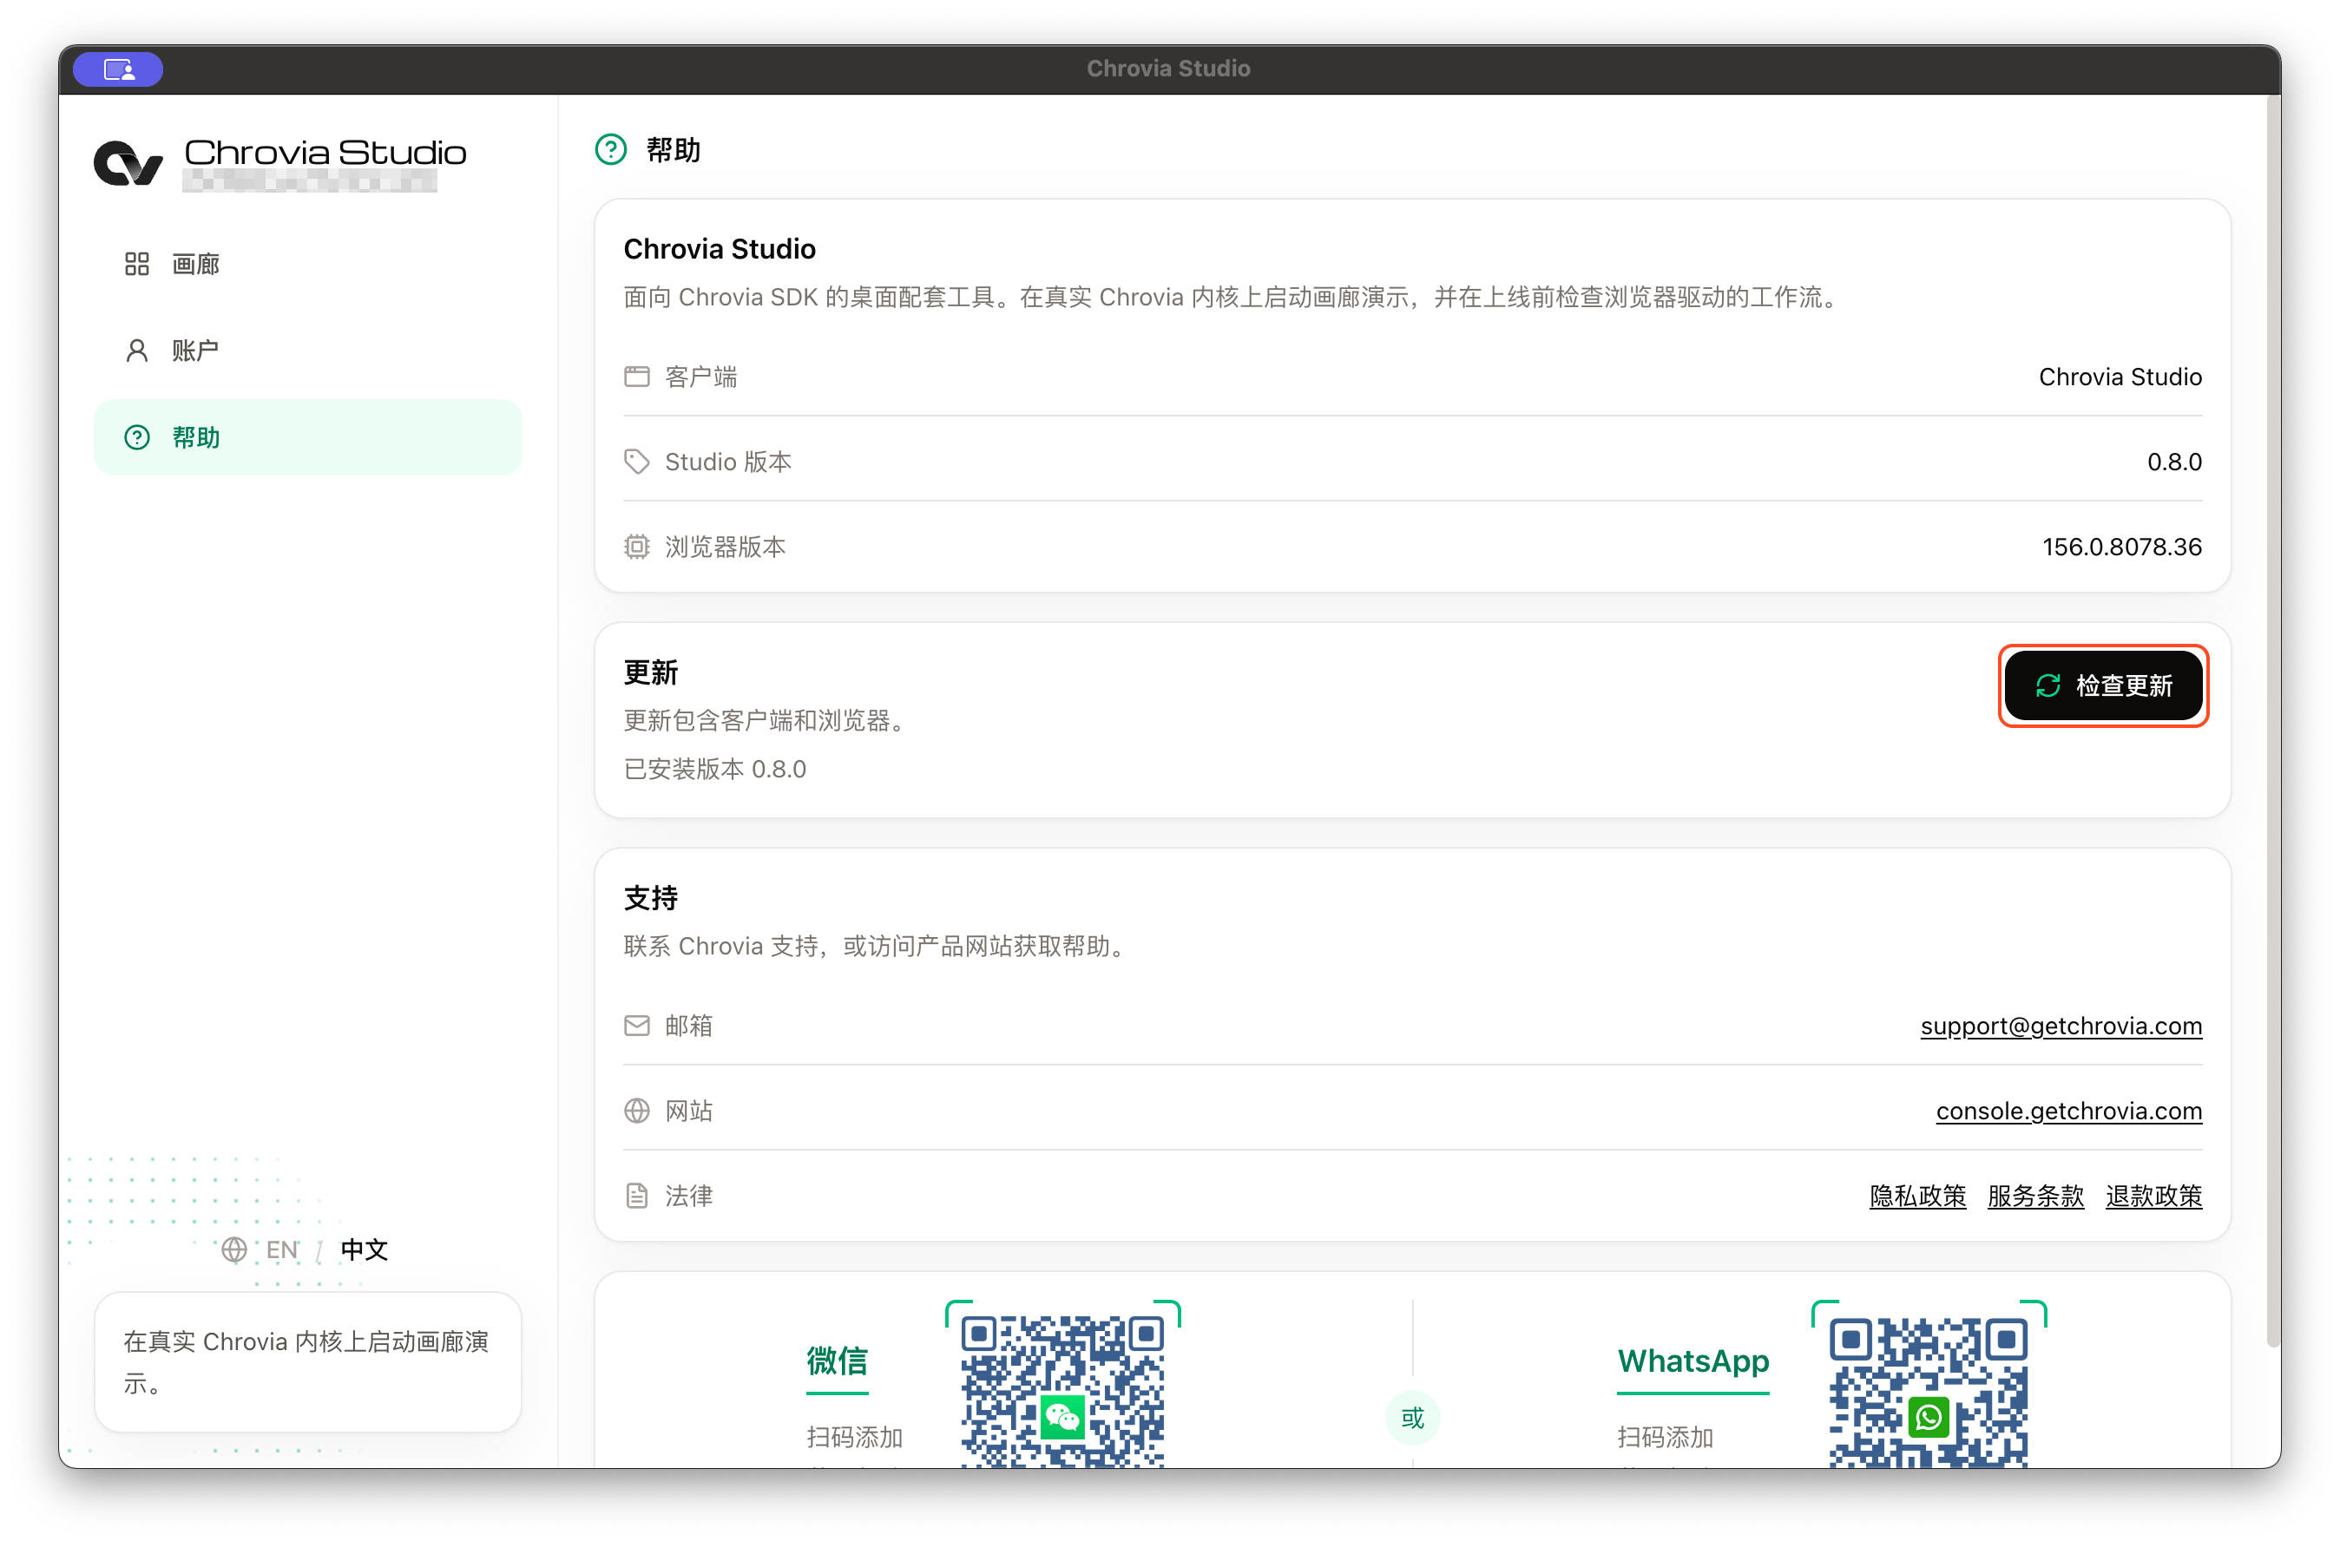
Task: Click the sidebar tip card about 画廊演示
Action: (x=308, y=1361)
